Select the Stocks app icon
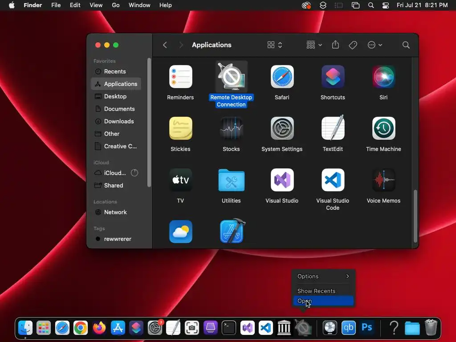456x342 pixels. pyautogui.click(x=231, y=128)
